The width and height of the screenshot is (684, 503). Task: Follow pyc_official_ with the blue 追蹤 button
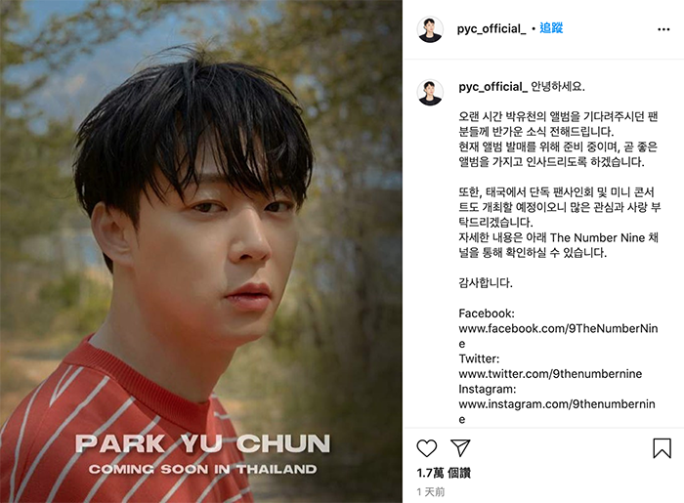coord(551,28)
